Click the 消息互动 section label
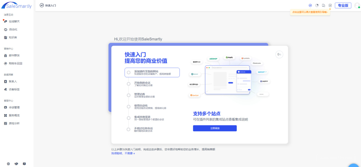Screen dimensions: 361x167 (x=9, y=15)
